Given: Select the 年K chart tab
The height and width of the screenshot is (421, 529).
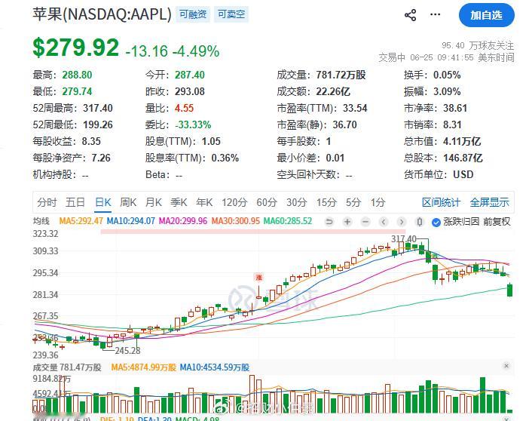Looking at the screenshot, I should point(204,202).
